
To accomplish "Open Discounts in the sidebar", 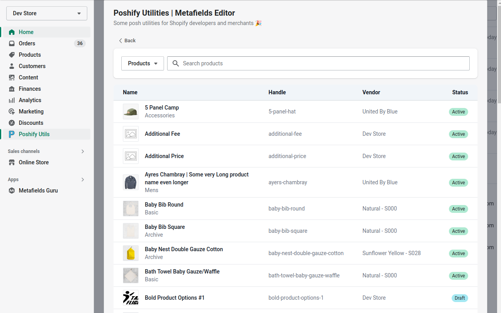I will pyautogui.click(x=46, y=123).
